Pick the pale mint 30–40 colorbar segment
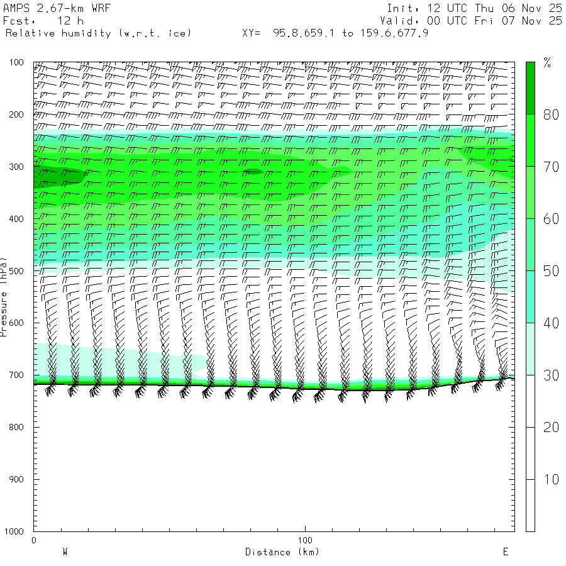Image resolution: width=566 pixels, height=566 pixels. [530, 348]
